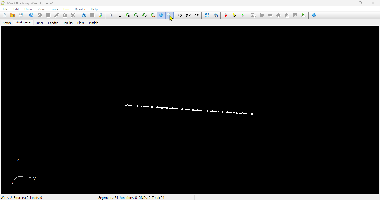This screenshot has width=380, height=200.
Task: Rotate around X axis icon
Action: pos(128,16)
